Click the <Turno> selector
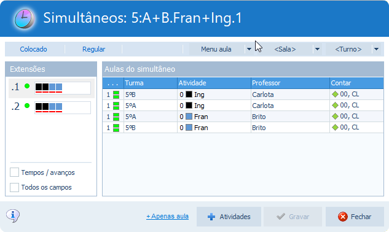 click(348, 49)
